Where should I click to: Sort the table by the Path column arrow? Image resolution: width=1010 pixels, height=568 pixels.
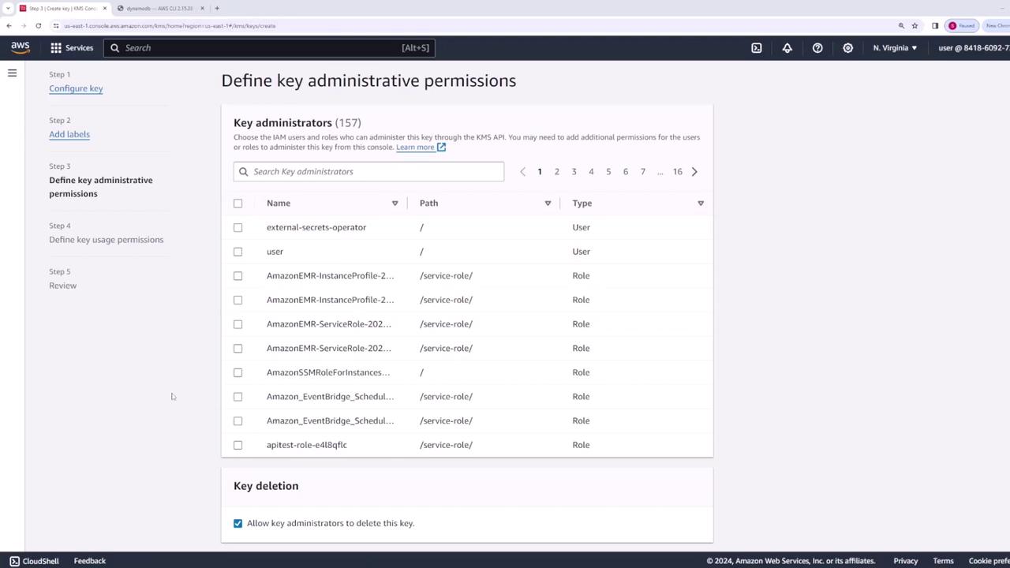(548, 204)
